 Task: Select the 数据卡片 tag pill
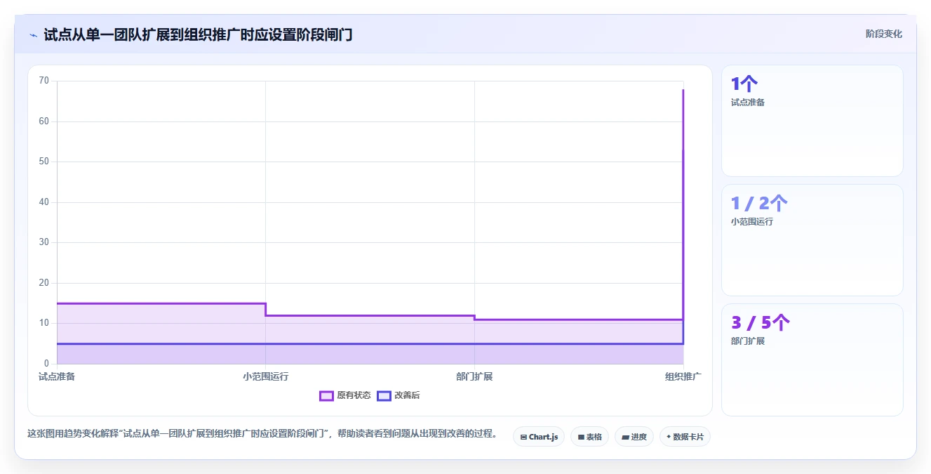coord(685,437)
